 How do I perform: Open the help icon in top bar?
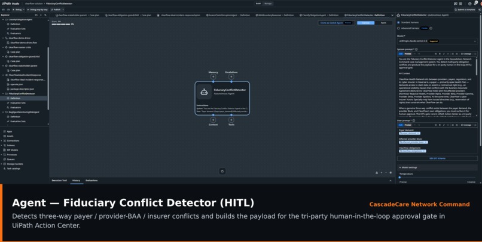click(469, 4)
